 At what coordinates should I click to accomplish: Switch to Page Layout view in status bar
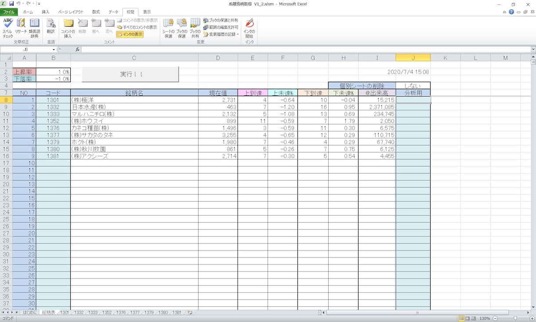point(467,318)
